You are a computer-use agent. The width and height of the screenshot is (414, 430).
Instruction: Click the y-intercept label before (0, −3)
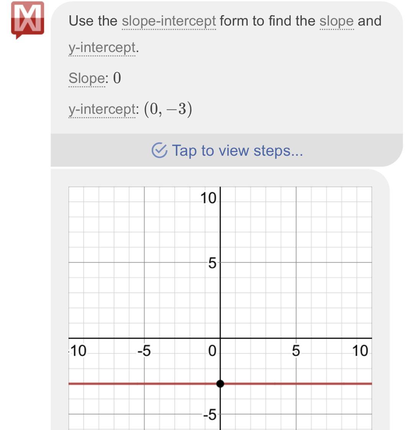[102, 110]
